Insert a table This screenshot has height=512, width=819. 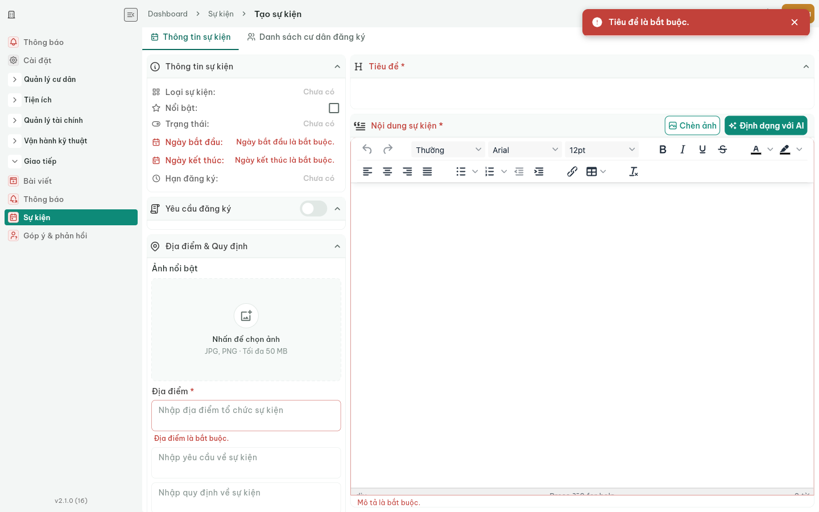click(591, 171)
